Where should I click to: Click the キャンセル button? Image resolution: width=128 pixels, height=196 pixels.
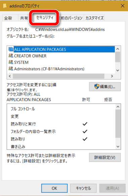83,188
